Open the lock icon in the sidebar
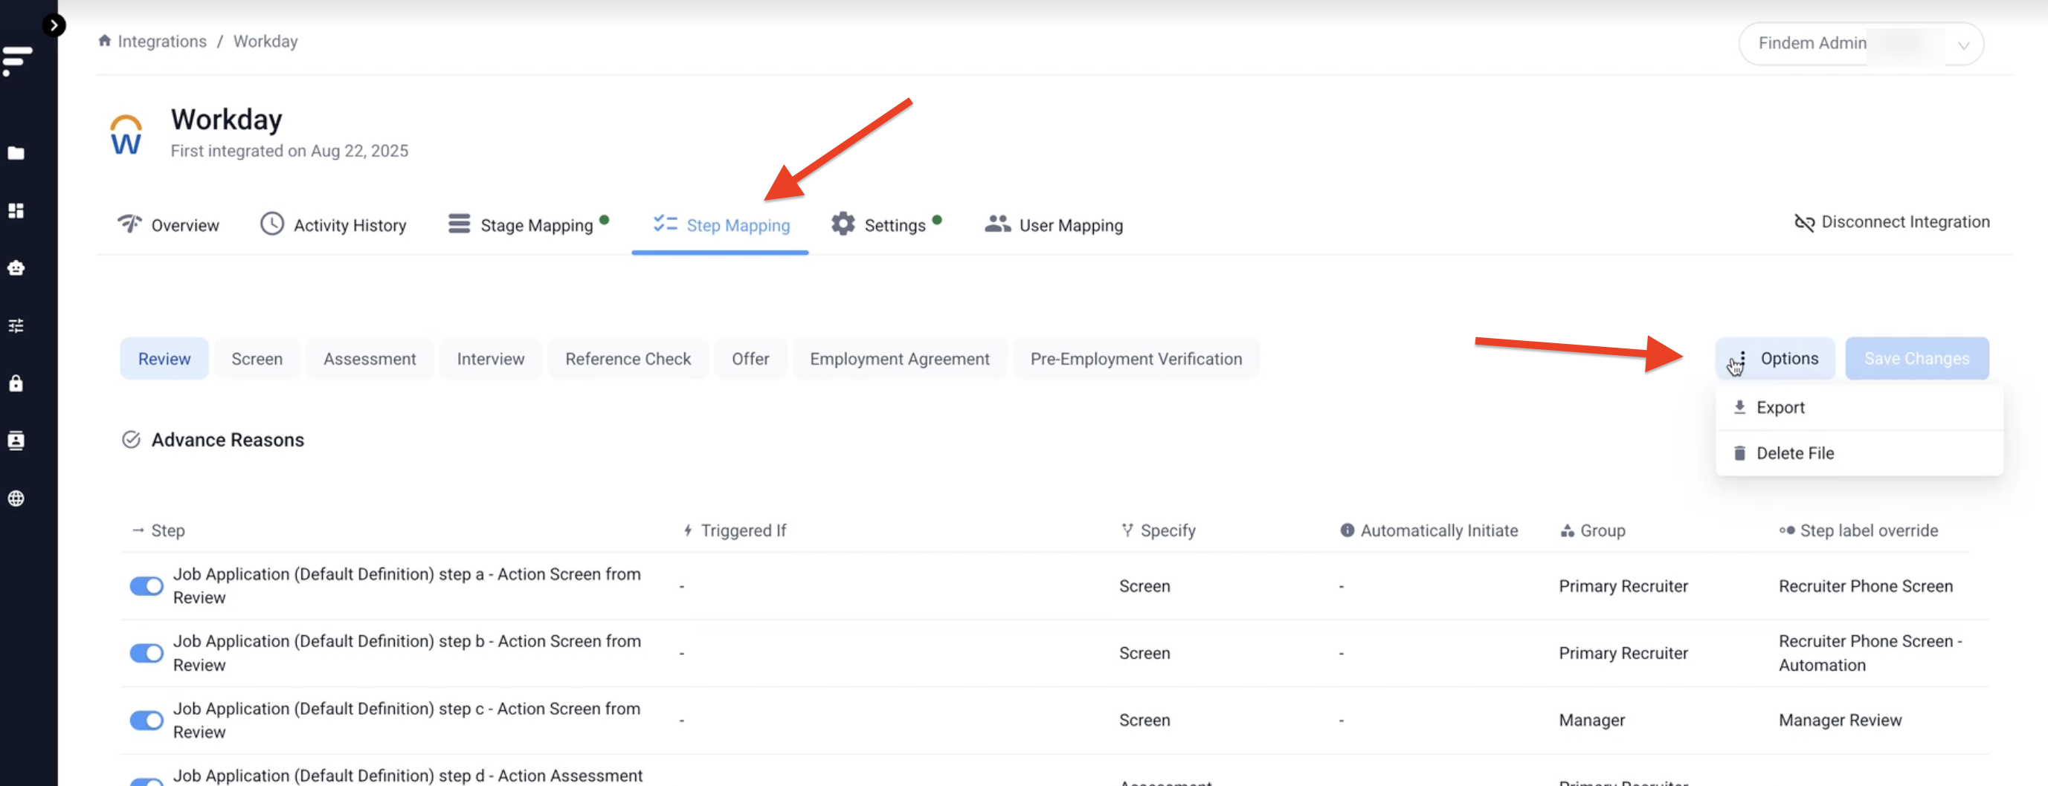 coord(16,383)
